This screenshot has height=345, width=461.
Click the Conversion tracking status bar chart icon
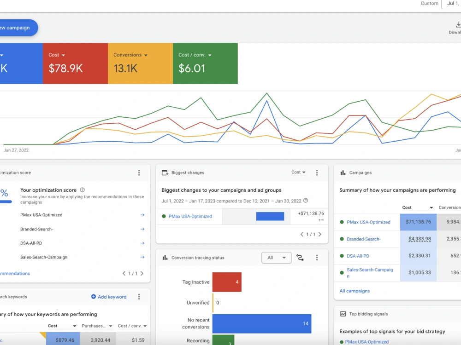point(165,258)
